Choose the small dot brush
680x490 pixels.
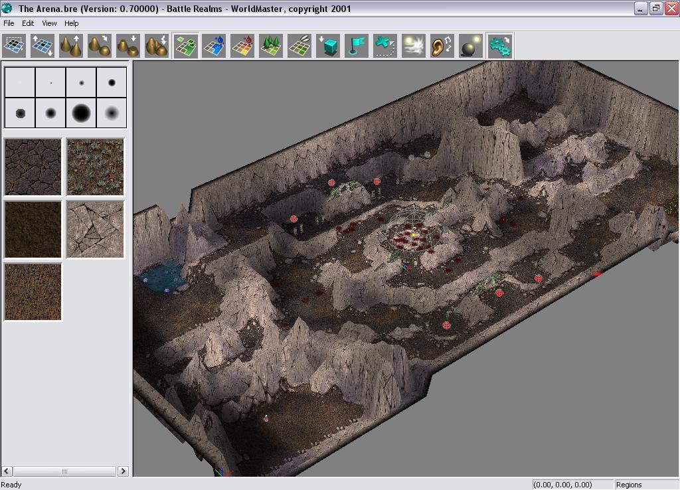81,82
